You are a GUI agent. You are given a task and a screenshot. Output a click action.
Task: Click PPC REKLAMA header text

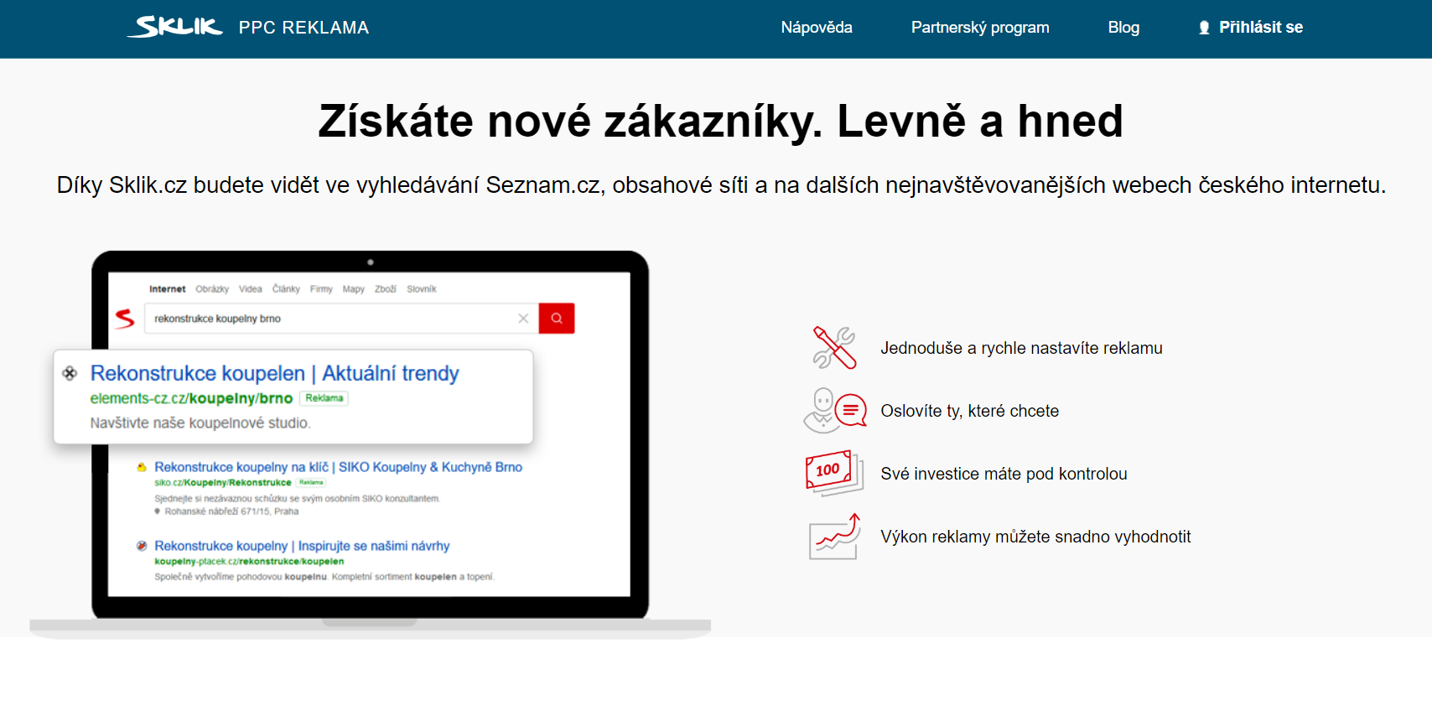tap(304, 28)
